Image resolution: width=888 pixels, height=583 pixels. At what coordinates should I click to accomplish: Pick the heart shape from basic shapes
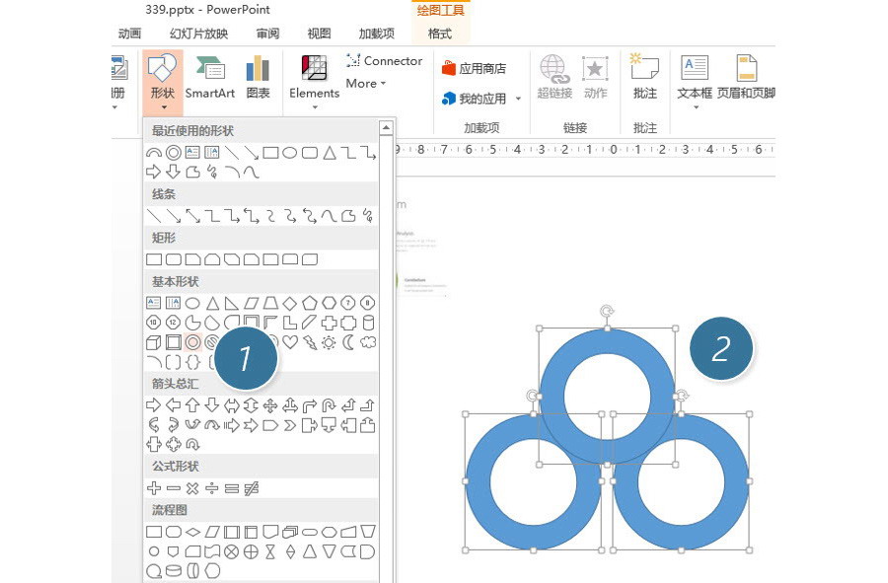289,342
